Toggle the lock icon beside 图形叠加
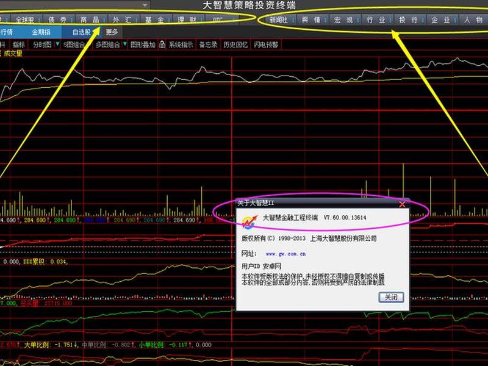The width and height of the screenshot is (488, 366). (162, 45)
